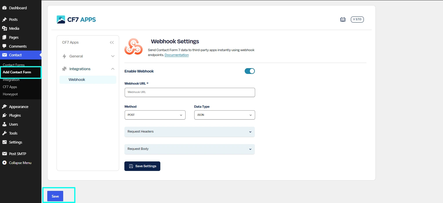Click the Comments bubble icon
This screenshot has height=203, width=443.
tap(4, 46)
